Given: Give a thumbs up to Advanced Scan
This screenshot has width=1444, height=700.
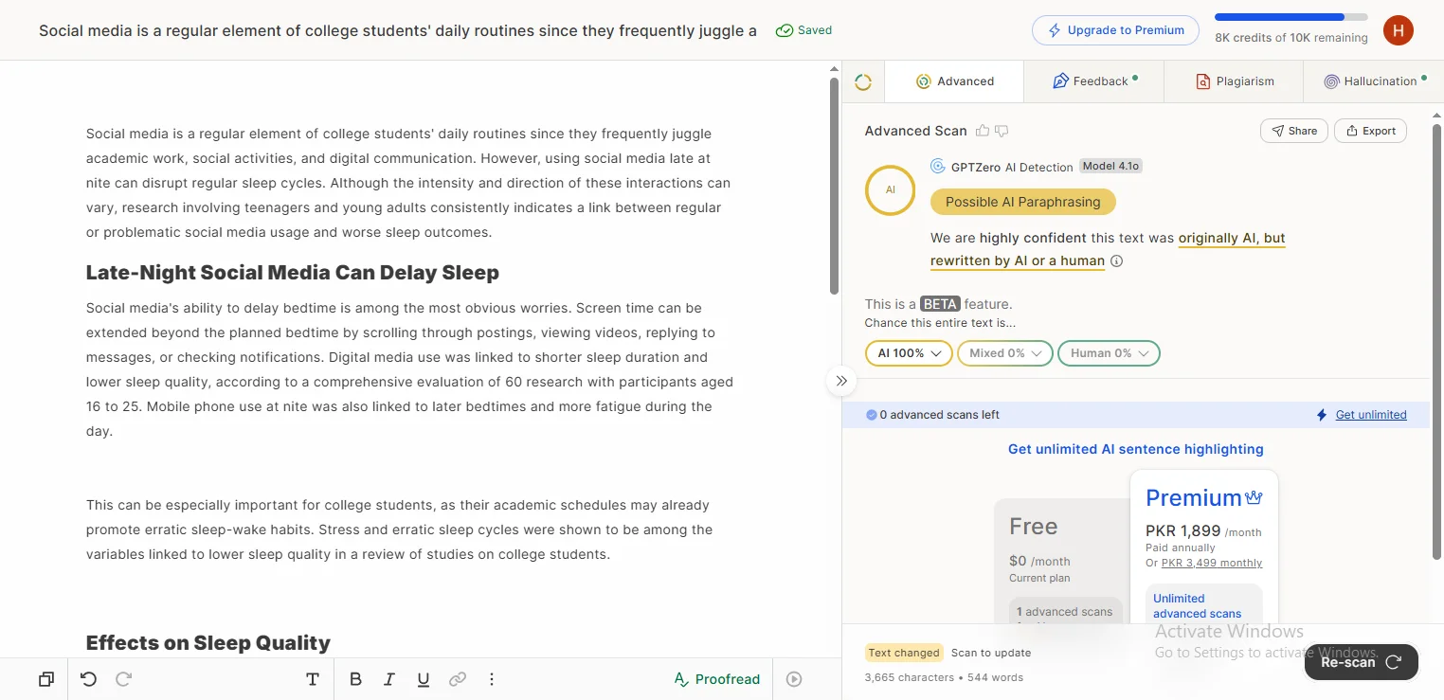Looking at the screenshot, I should pyautogui.click(x=983, y=131).
